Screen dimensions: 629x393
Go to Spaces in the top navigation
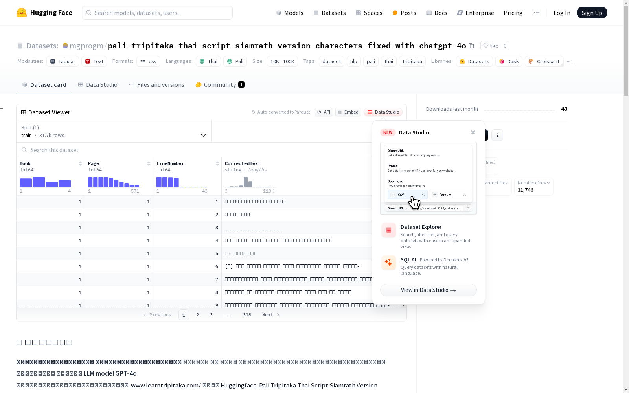369,13
